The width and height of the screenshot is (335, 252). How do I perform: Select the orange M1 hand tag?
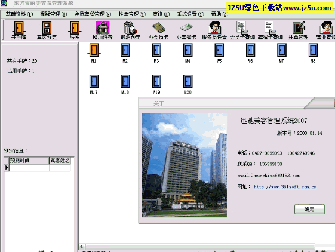pyautogui.click(x=94, y=53)
